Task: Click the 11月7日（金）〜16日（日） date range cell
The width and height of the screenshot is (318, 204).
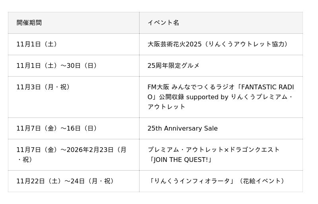Action: click(58, 128)
